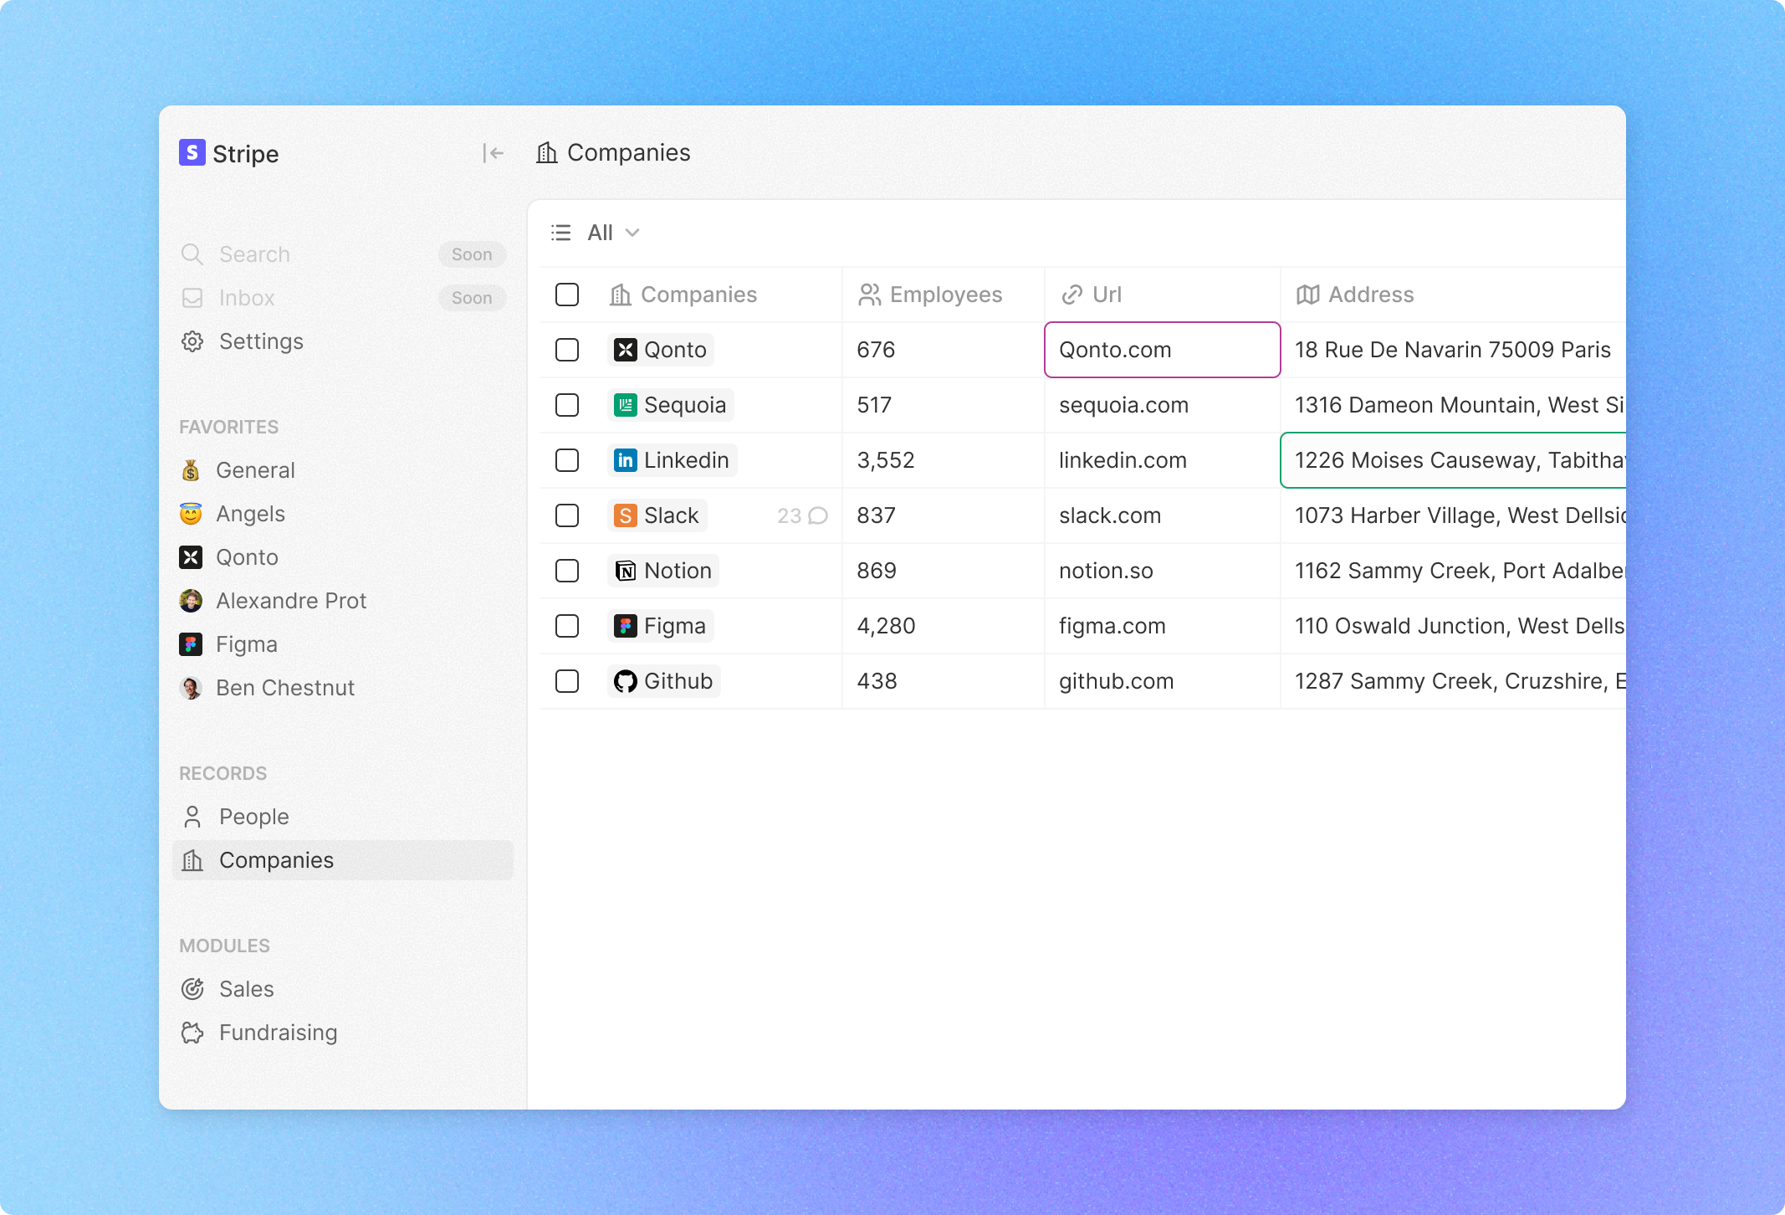
Task: Check the Figma row checkbox
Action: click(567, 626)
